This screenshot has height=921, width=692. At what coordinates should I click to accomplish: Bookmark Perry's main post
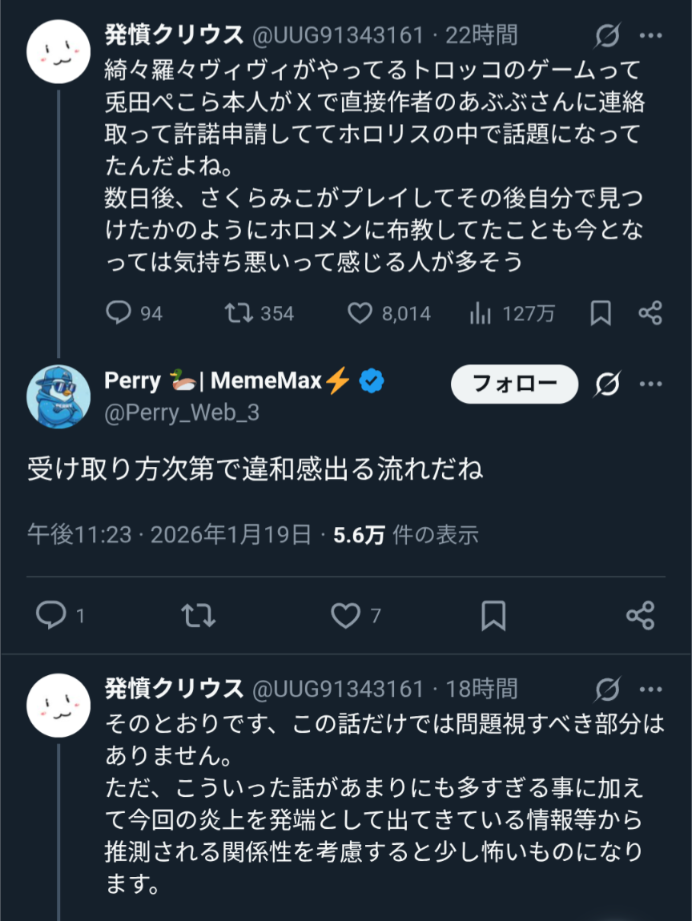click(x=493, y=615)
